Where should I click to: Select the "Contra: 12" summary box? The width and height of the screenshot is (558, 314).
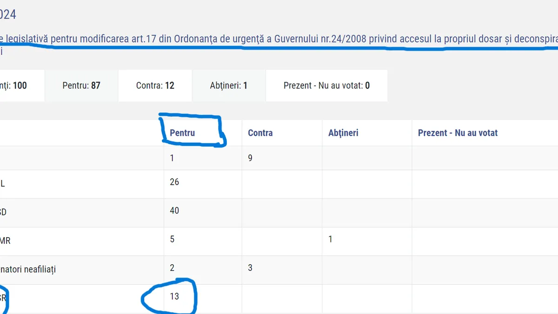(x=155, y=86)
